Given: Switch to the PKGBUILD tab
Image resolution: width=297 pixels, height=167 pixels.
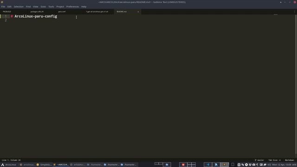Looking at the screenshot, I should [7, 12].
